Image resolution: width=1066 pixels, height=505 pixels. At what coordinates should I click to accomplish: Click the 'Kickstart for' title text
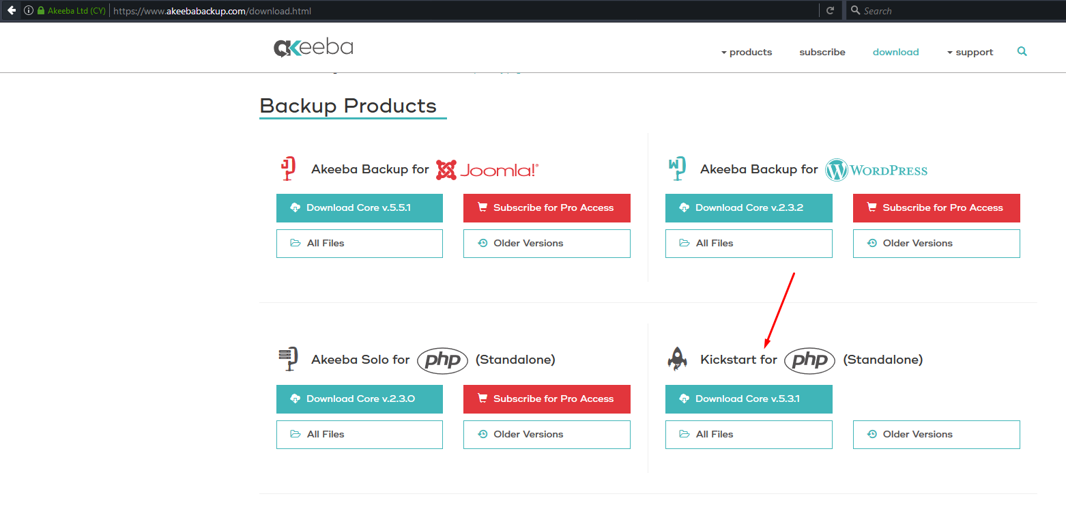click(738, 360)
